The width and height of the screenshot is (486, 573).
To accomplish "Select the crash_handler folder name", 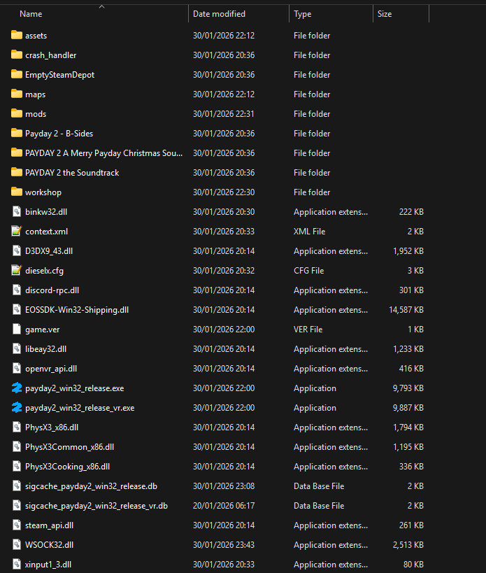I will click(50, 55).
